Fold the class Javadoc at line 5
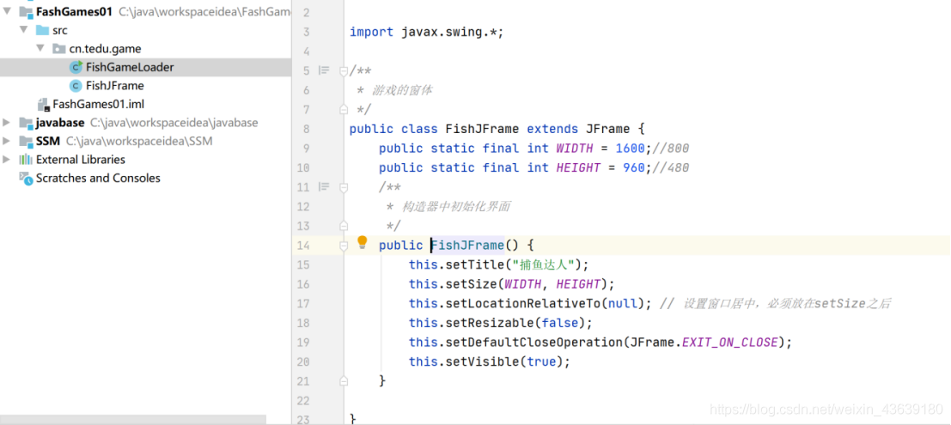 (x=344, y=71)
